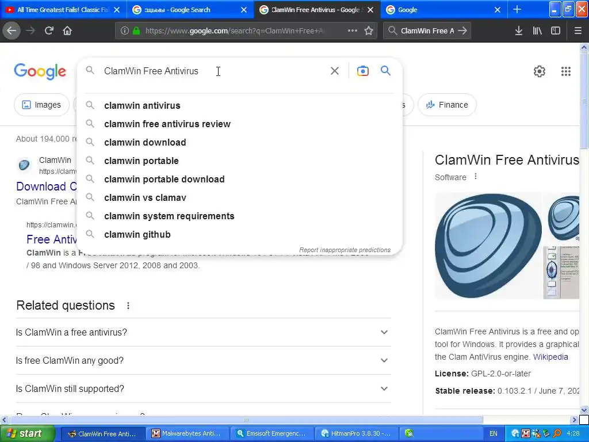Open three-dot menu next to Related questions
Screen dimensions: 589x442
click(x=128, y=306)
